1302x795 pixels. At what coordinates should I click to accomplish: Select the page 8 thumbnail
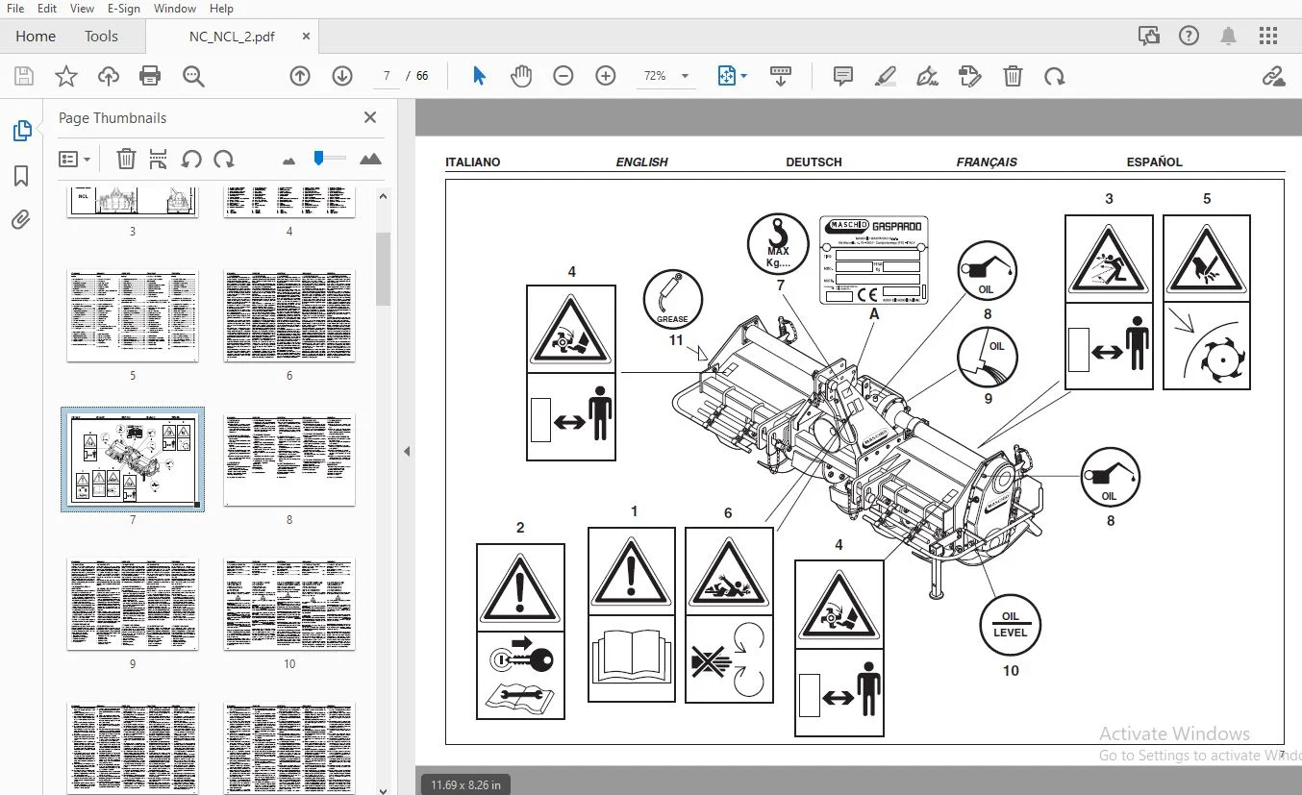point(289,460)
